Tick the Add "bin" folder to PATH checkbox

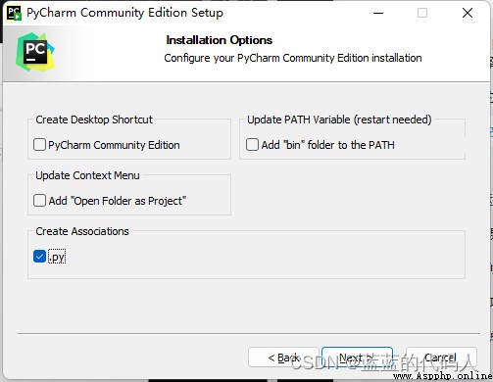(252, 144)
